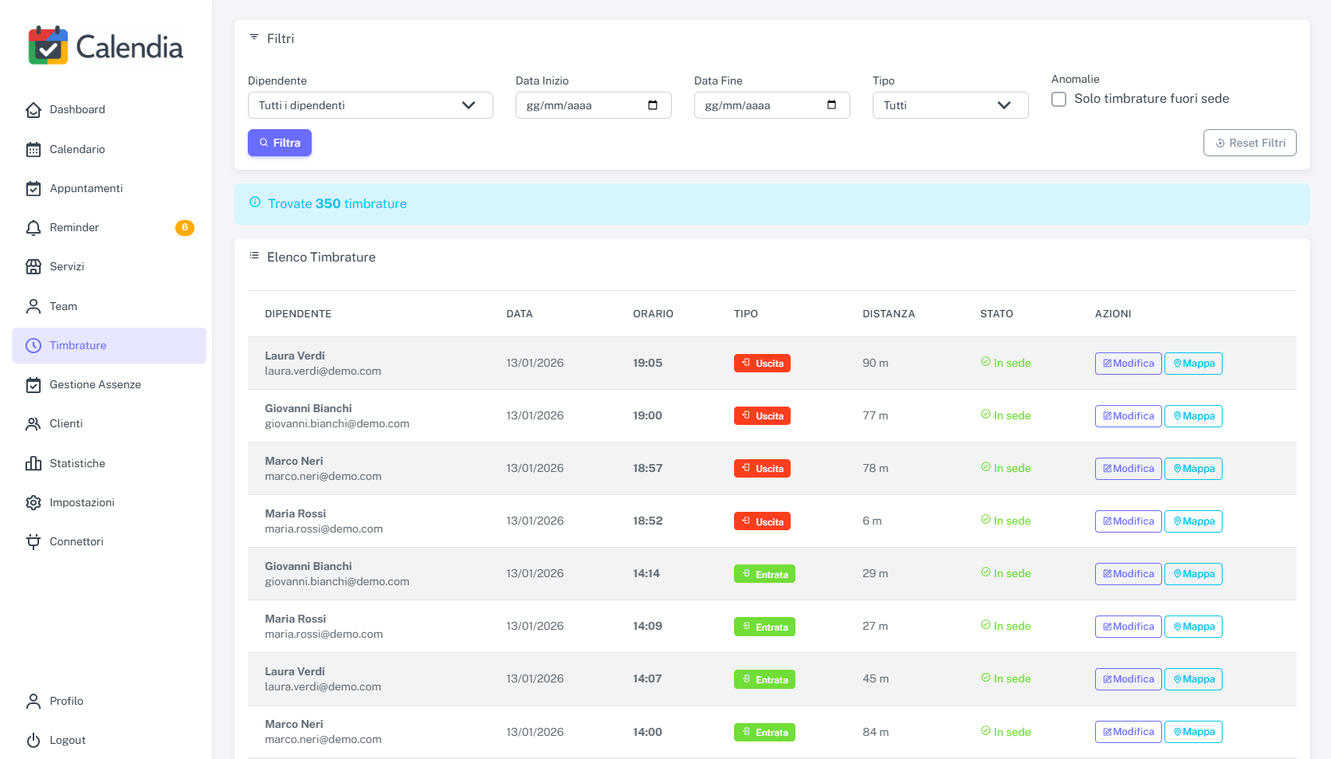The image size is (1331, 759).
Task: Click the Reminder bell icon
Action: [33, 228]
